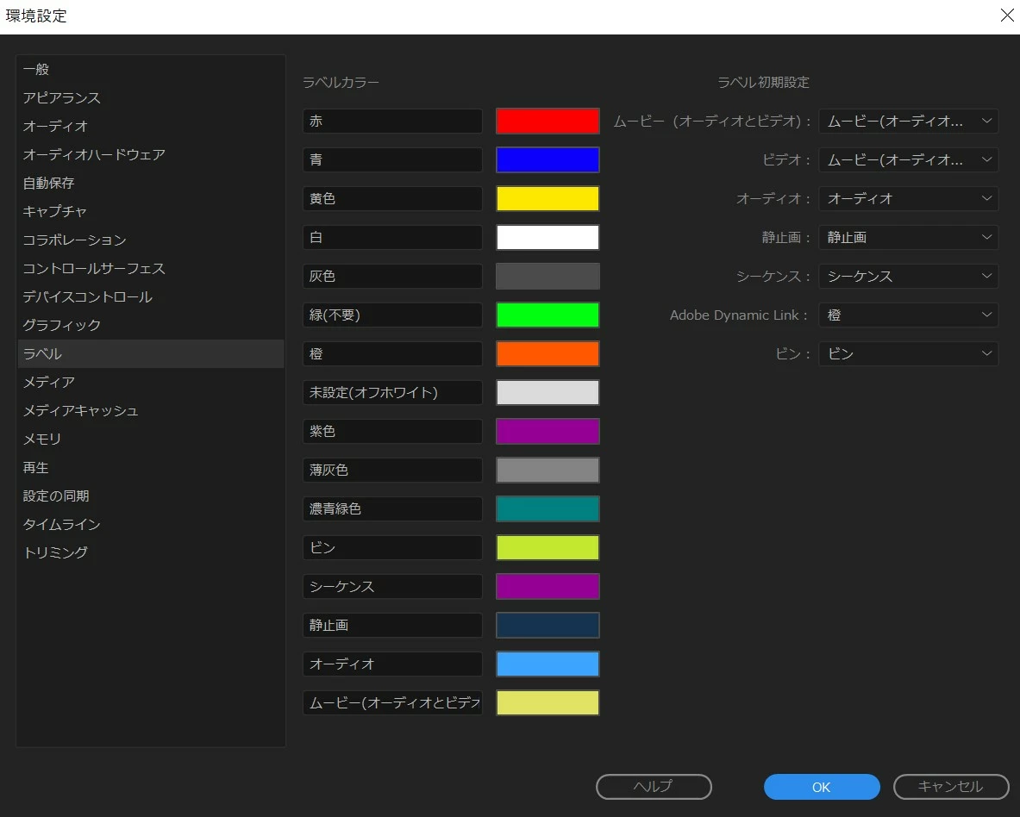1020x817 pixels.
Task: Close the 環境設定 dialog window
Action: point(1006,16)
